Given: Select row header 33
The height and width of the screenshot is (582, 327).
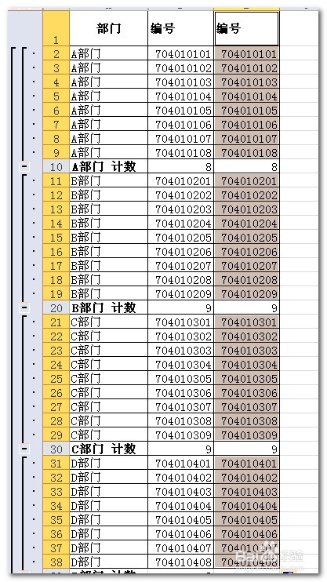Looking at the screenshot, I should (56, 492).
